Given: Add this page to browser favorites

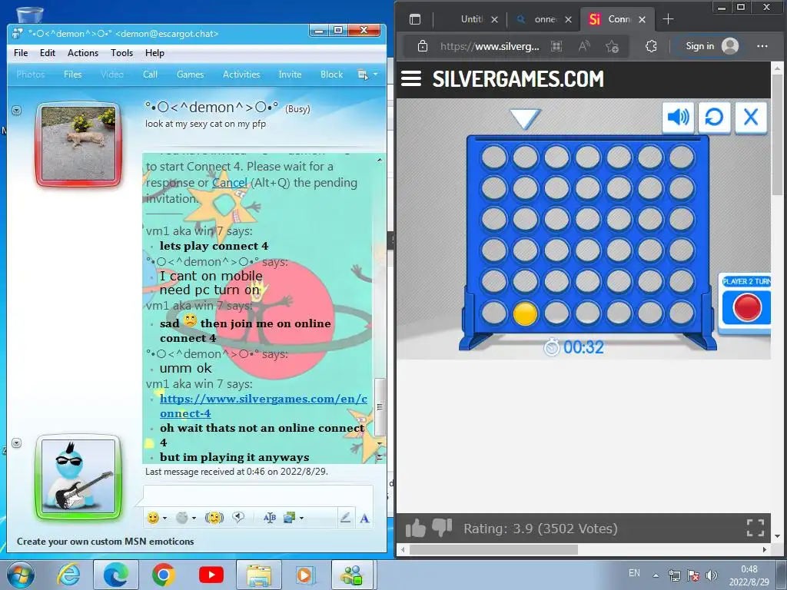Looking at the screenshot, I should pos(612,47).
